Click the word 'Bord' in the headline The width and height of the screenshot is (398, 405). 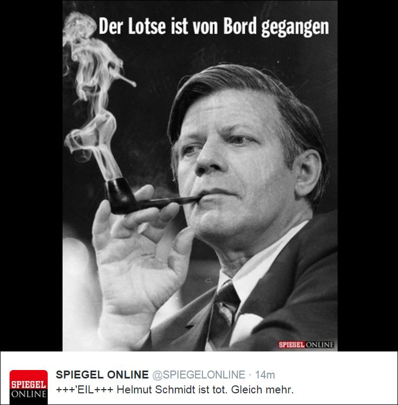(x=240, y=26)
